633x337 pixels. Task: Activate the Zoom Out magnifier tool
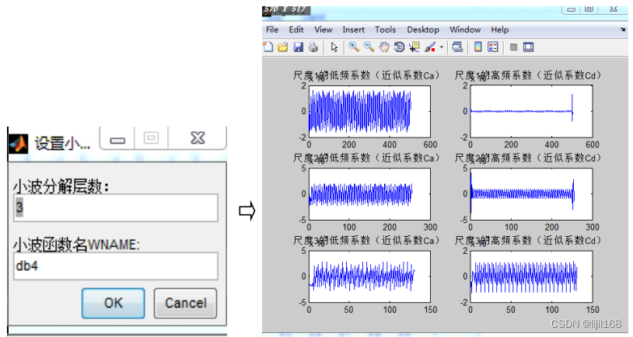coord(369,47)
